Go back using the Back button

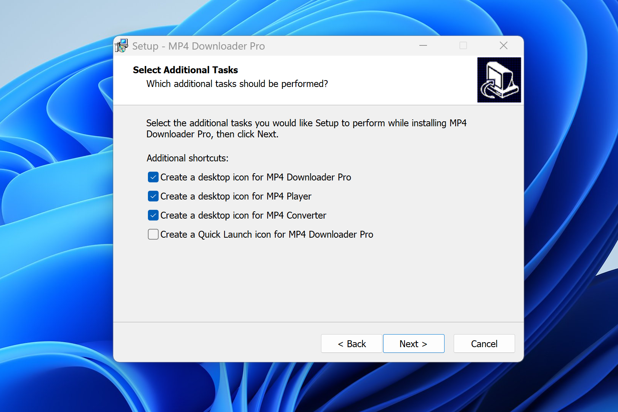point(351,344)
